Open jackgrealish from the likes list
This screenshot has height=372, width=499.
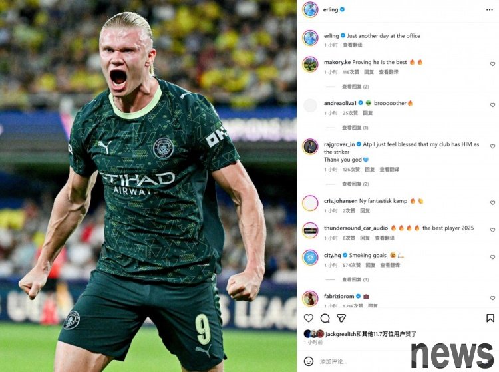pyautogui.click(x=341, y=334)
